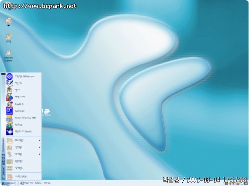
Task: Open Internet Explorer desktop icon
Action: tap(8, 56)
